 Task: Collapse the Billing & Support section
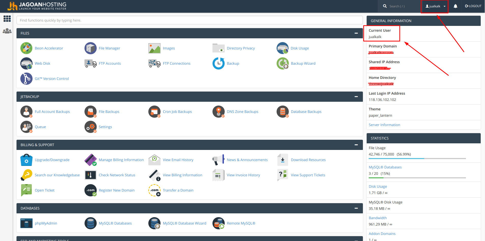tap(356, 145)
